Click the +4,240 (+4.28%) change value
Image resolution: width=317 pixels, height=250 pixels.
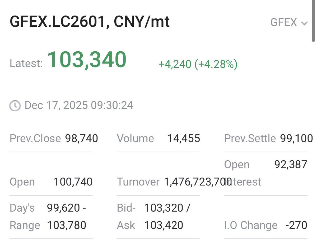pos(198,64)
